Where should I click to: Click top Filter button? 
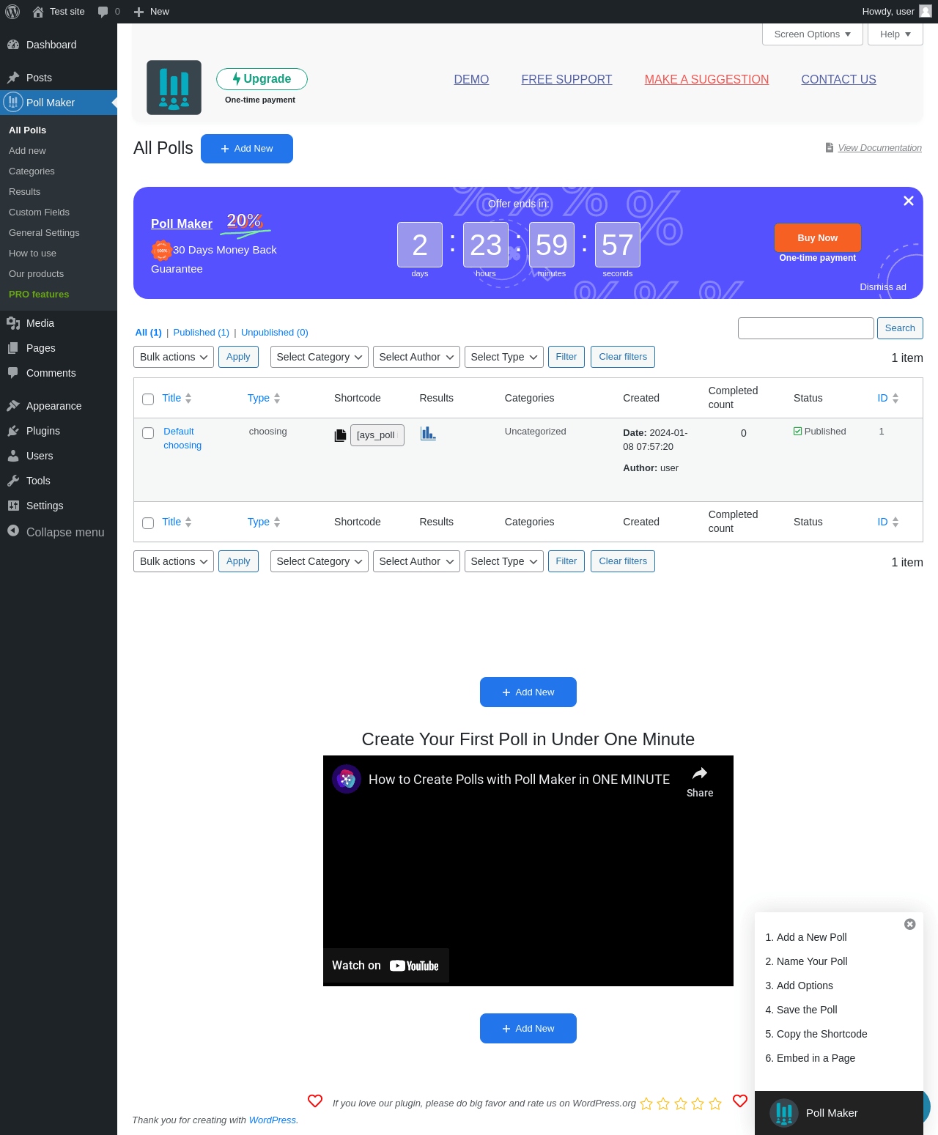[566, 357]
